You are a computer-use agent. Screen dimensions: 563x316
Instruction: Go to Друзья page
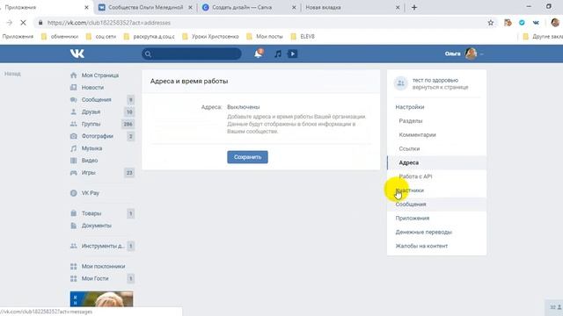[x=91, y=111]
